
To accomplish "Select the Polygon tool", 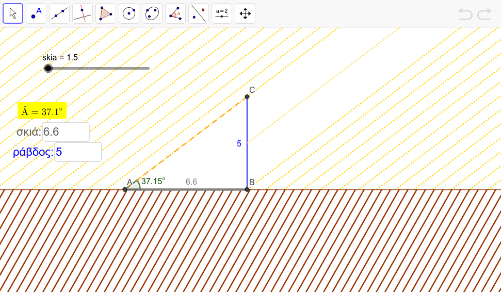I will [106, 13].
